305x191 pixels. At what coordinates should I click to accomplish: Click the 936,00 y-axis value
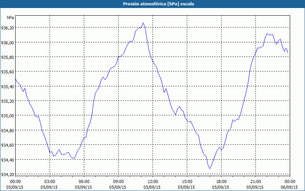[x=7, y=43]
